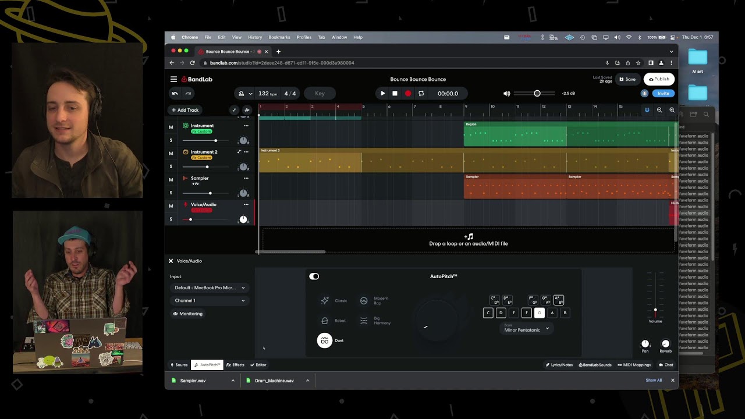This screenshot has height=419, width=745.
Task: Toggle the C note key in AutoPitch
Action: [x=488, y=313]
